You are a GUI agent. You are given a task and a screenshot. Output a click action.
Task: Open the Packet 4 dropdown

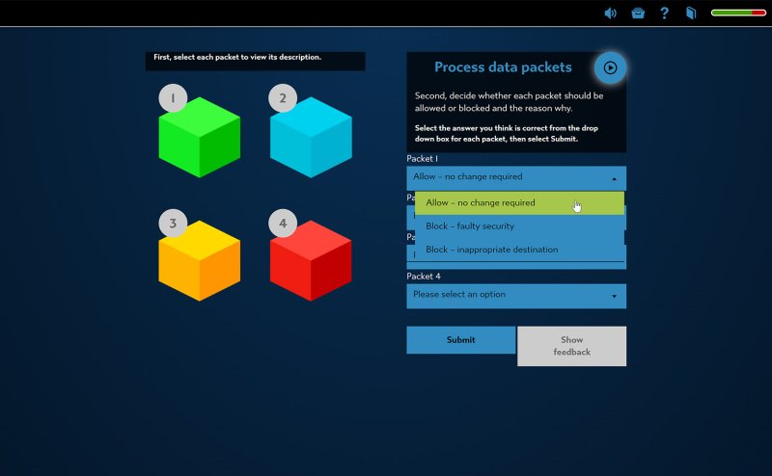click(516, 296)
